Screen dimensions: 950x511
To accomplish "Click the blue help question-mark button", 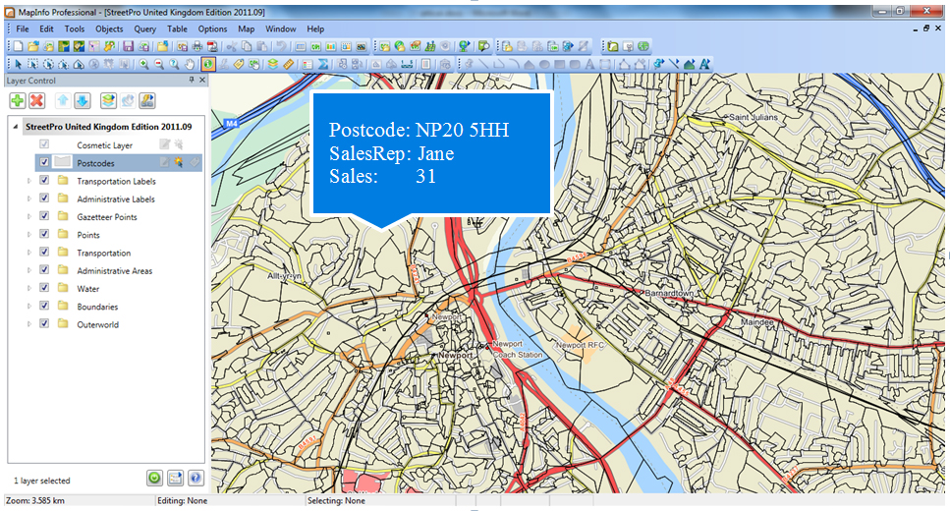I will (x=196, y=479).
